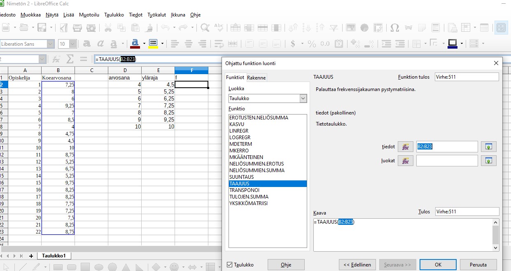Click the autofilter funnel icon
Screen dimensions: 511x271
(x=334, y=28)
